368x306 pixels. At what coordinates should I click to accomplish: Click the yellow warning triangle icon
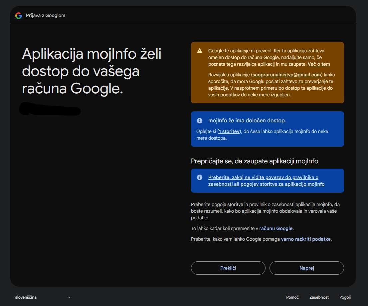[200, 51]
